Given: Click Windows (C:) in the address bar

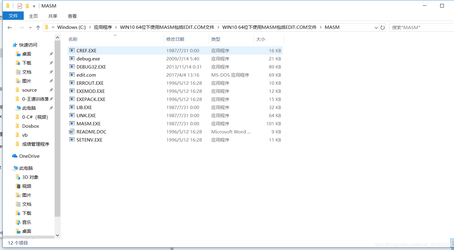Looking at the screenshot, I should click(x=71, y=27).
